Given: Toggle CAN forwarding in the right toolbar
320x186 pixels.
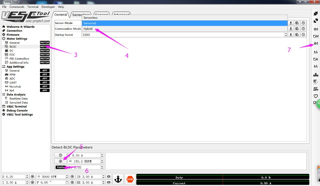Looking at the screenshot, I should (315, 103).
